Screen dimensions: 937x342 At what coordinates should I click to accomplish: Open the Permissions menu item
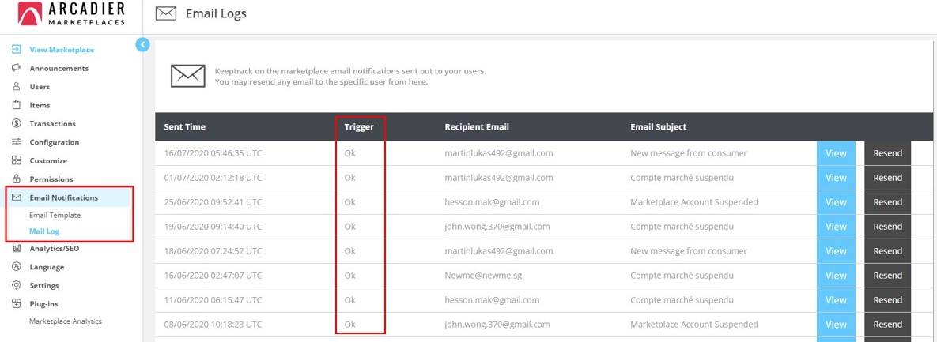tap(51, 179)
